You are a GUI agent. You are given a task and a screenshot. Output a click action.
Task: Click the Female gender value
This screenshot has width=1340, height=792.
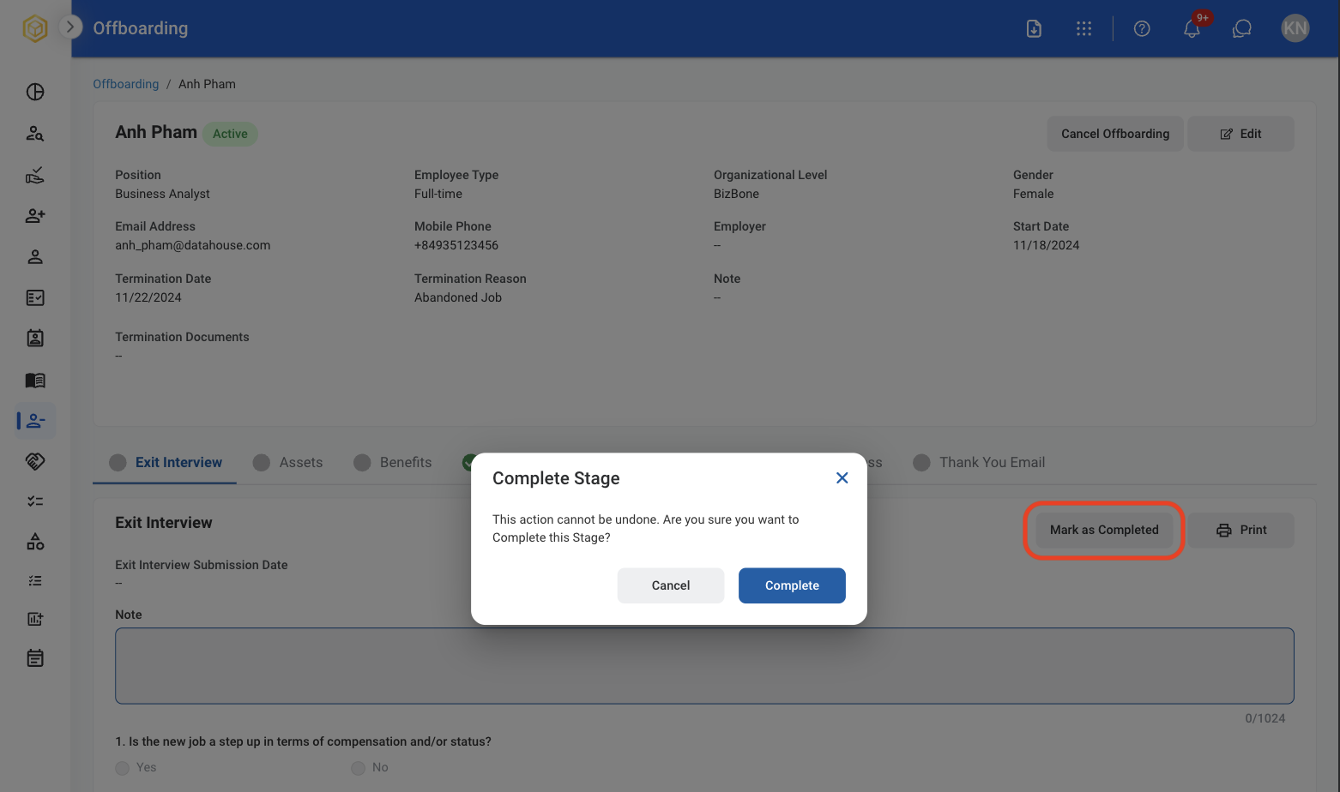tap(1033, 194)
